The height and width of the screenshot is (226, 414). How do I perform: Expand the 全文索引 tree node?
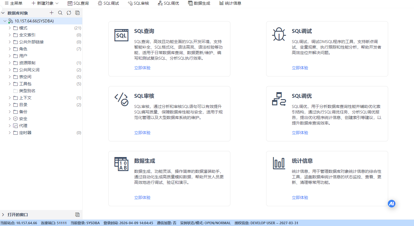click(10, 35)
